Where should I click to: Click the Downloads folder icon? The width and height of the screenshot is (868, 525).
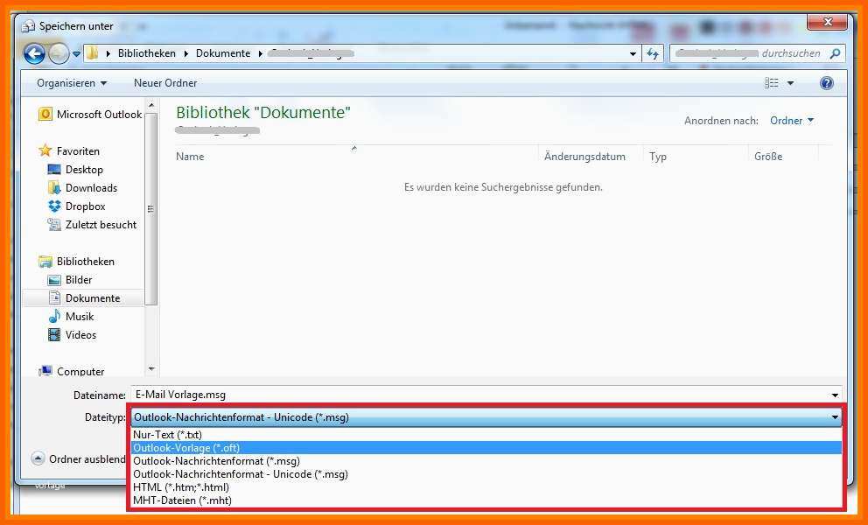tap(54, 188)
